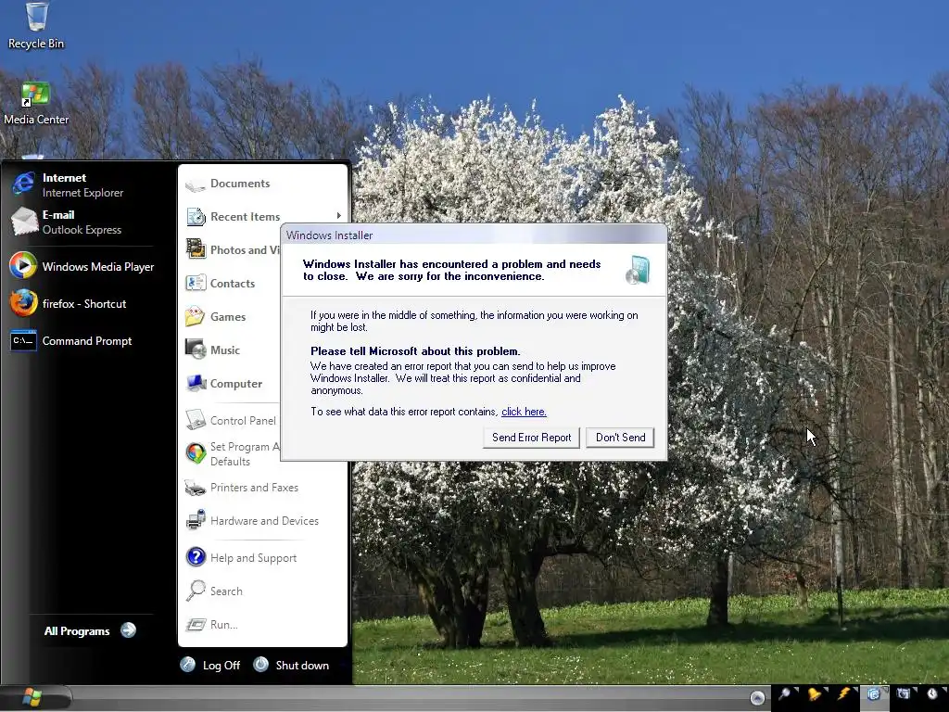Open Contacts in Start menu
Screen dimensions: 949x712
(221, 283)
